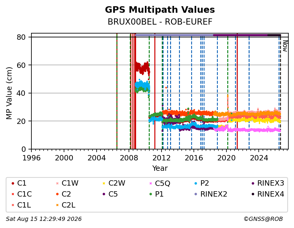Select the C2 legend entry
The image size is (294, 228).
tap(63, 194)
